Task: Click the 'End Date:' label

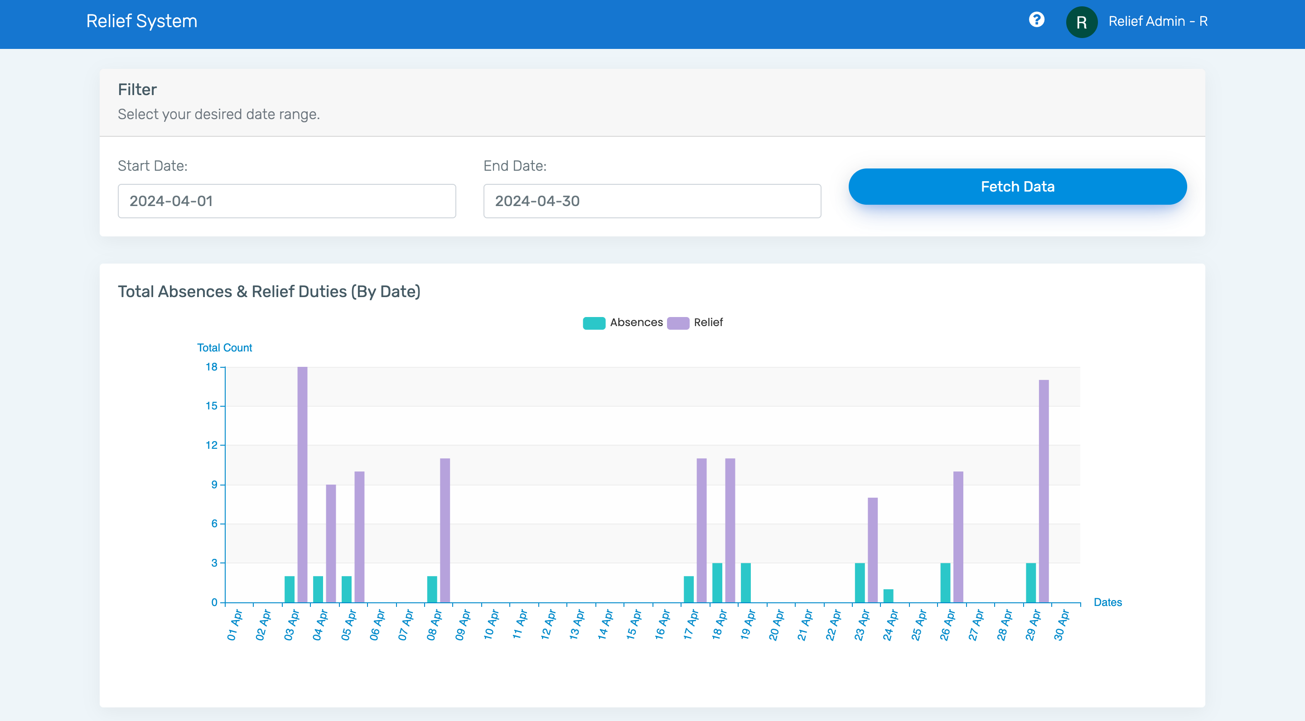Action: (515, 166)
